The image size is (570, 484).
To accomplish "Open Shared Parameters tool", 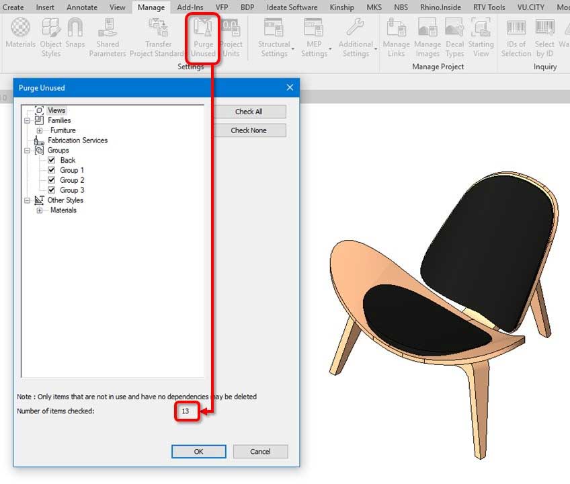I will point(108,38).
